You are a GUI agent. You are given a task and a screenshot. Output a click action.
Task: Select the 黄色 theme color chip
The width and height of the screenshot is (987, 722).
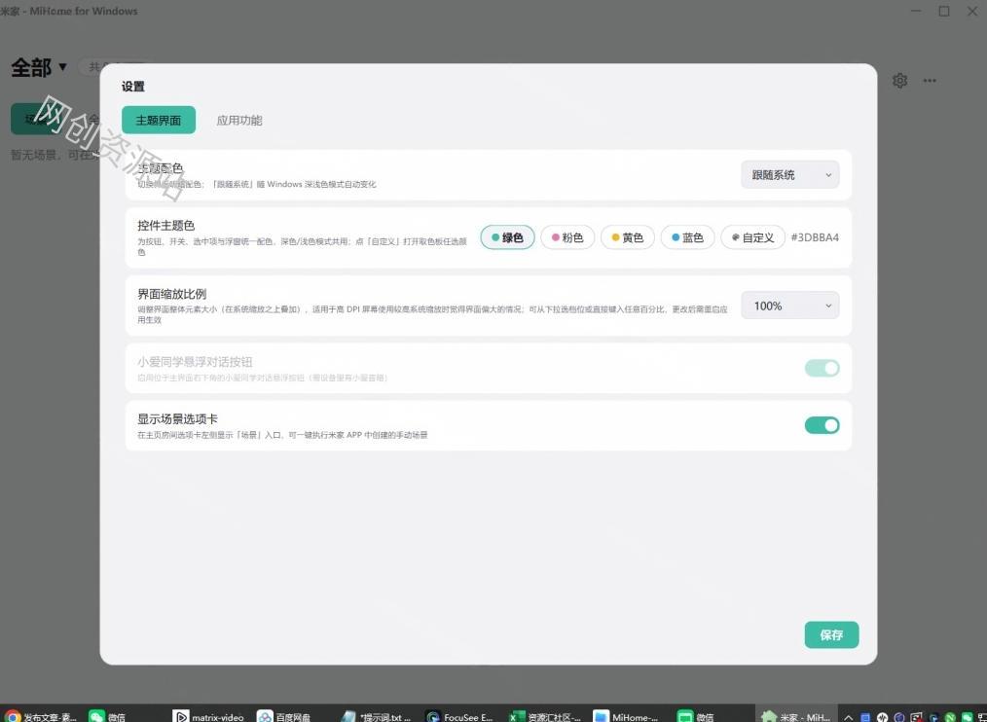(628, 237)
